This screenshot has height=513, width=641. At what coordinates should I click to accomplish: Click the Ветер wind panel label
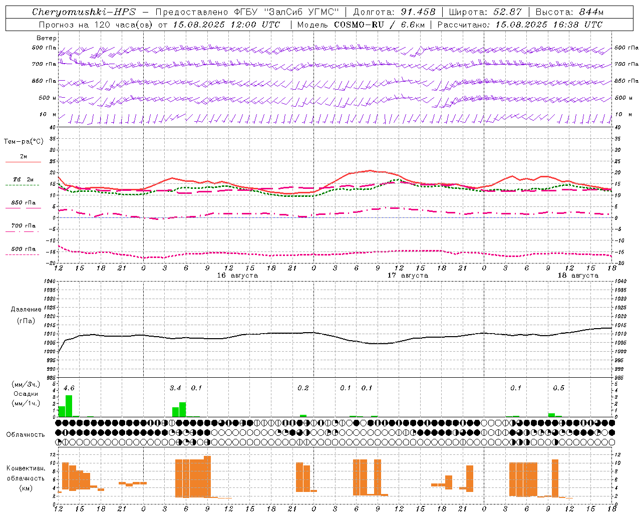tap(47, 38)
